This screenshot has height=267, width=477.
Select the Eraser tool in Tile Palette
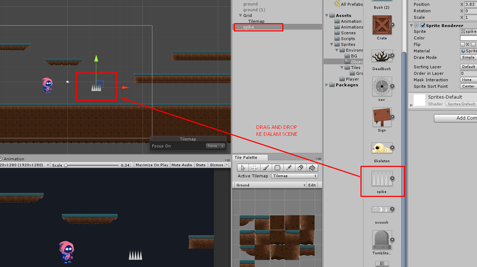(301, 168)
